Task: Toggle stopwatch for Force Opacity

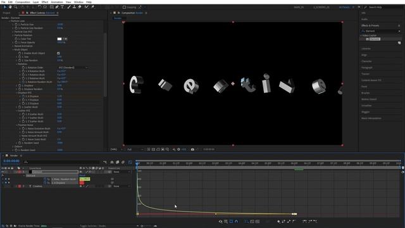Action: coord(16,42)
